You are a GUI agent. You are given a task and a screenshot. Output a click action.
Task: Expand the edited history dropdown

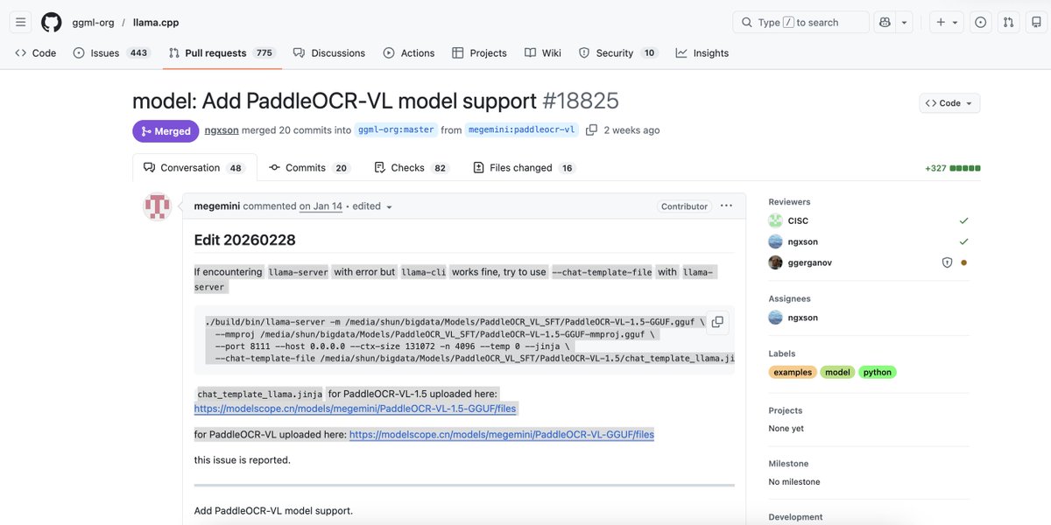pyautogui.click(x=373, y=206)
